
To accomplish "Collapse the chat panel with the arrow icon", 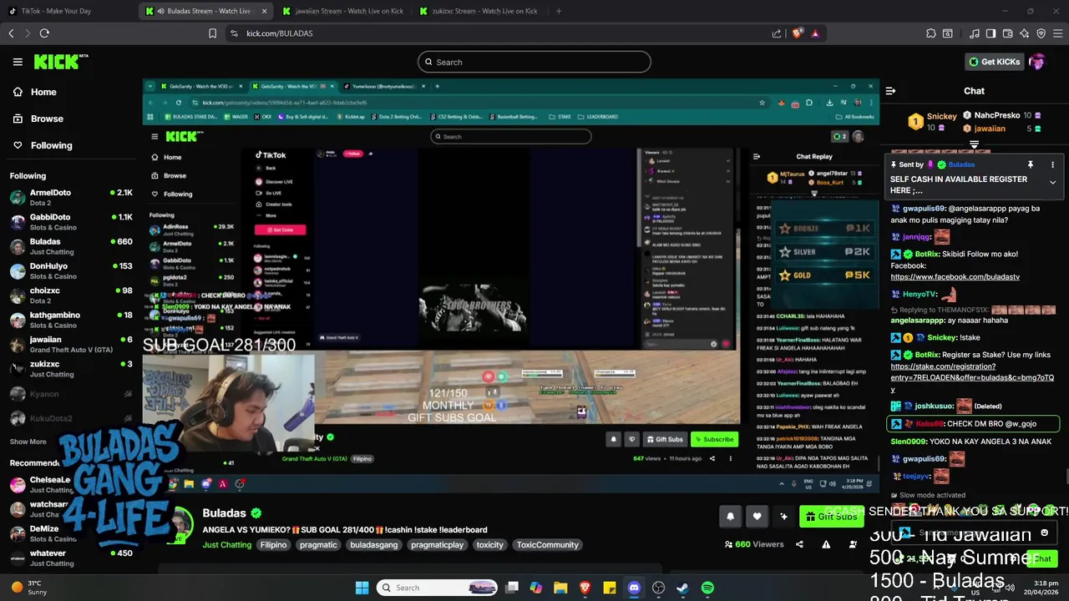I will [890, 91].
